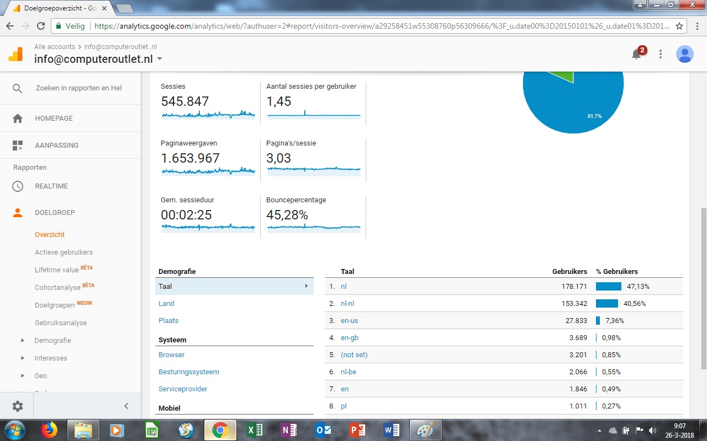Click the Realtime clock icon

(18, 186)
